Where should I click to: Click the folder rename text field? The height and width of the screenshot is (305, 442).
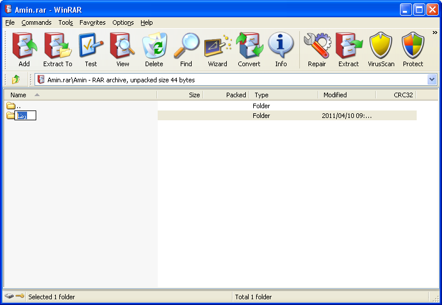coord(25,116)
